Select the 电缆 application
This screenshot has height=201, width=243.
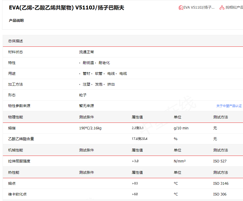click(123, 73)
